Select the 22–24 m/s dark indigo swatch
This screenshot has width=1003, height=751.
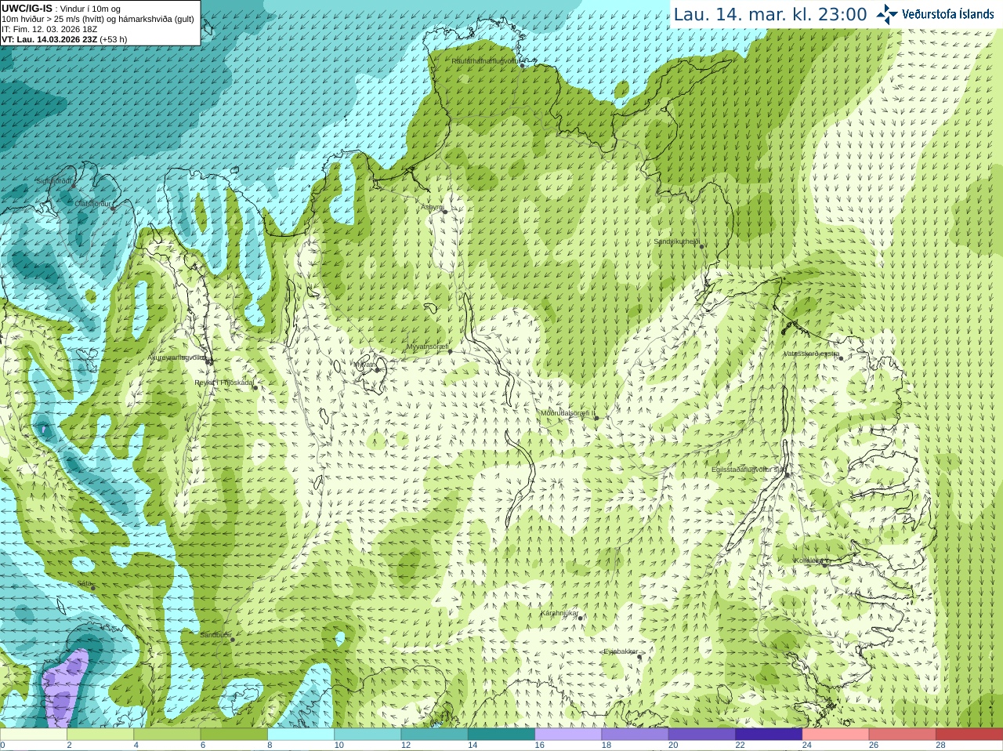(769, 735)
